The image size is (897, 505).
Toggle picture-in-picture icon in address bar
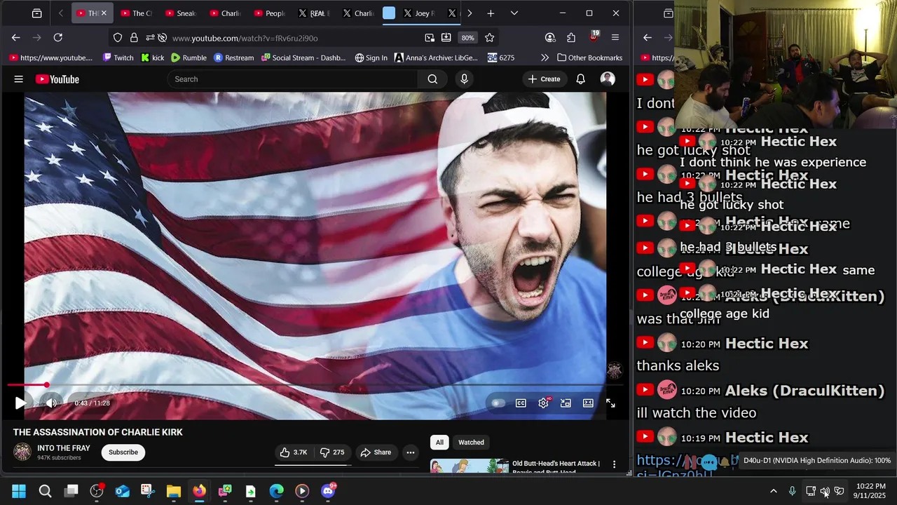[430, 38]
